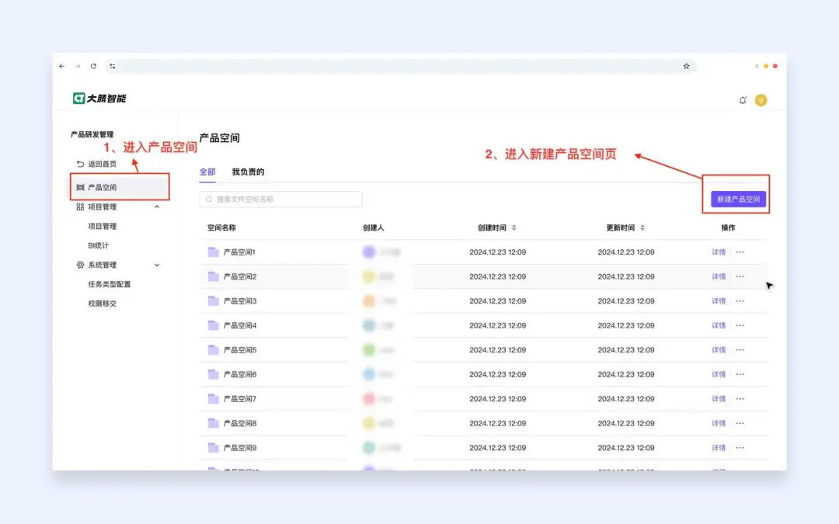This screenshot has width=839, height=524.
Task: Click the folder icon beside 产品空间1
Action: (x=214, y=252)
